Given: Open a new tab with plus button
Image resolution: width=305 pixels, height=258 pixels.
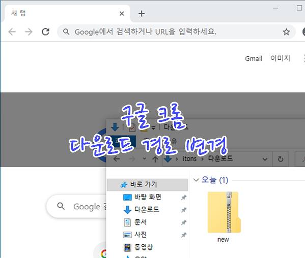Looking at the screenshot, I should coord(142,14).
